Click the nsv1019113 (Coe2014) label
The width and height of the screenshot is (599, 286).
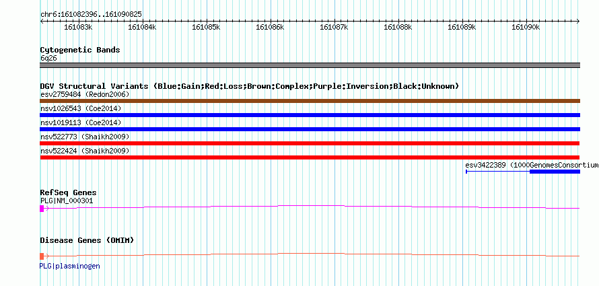(81, 122)
